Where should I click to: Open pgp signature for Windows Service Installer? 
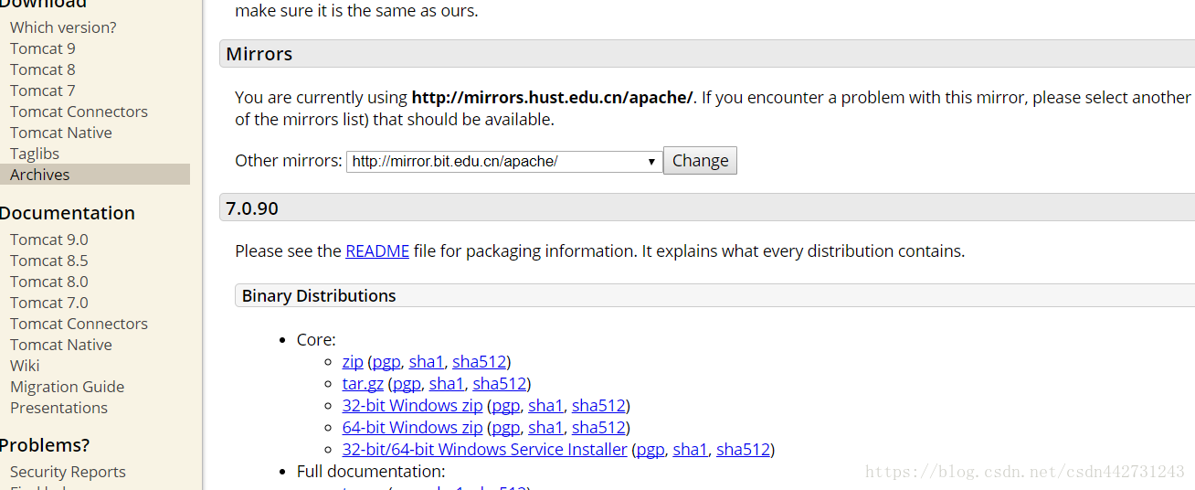[650, 449]
